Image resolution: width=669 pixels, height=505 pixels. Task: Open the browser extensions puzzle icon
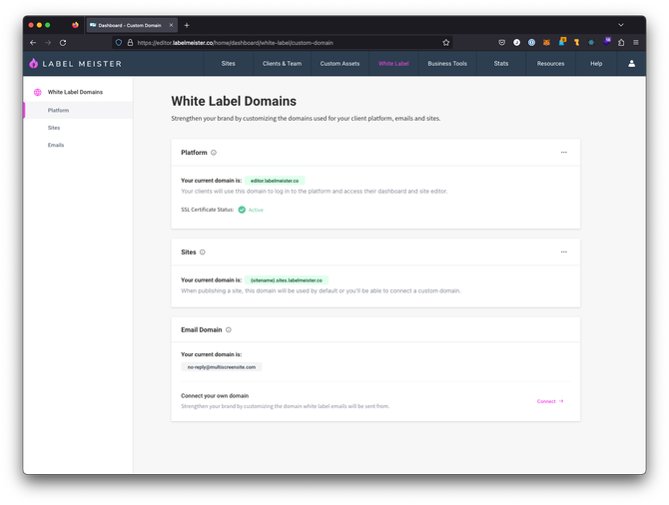621,43
